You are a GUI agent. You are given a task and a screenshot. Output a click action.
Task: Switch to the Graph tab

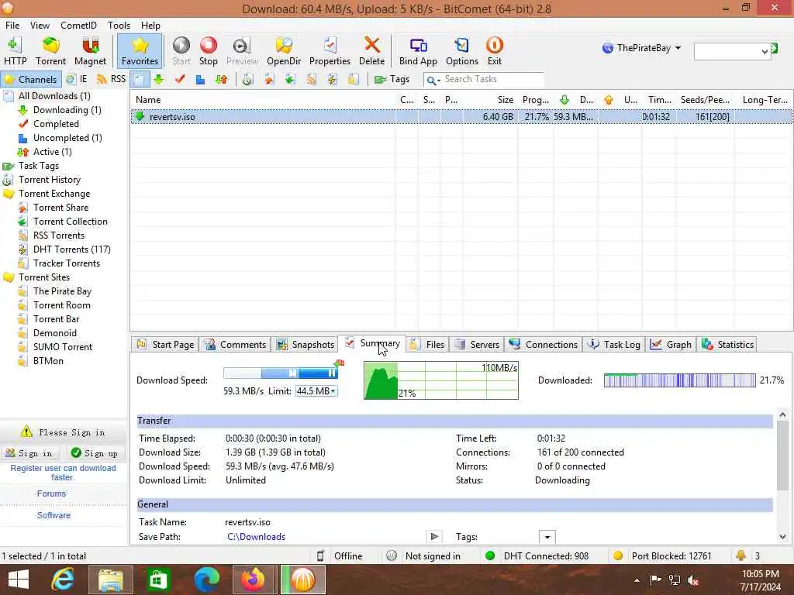pos(671,345)
